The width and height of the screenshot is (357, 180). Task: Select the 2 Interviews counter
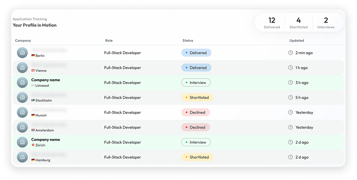click(x=326, y=23)
